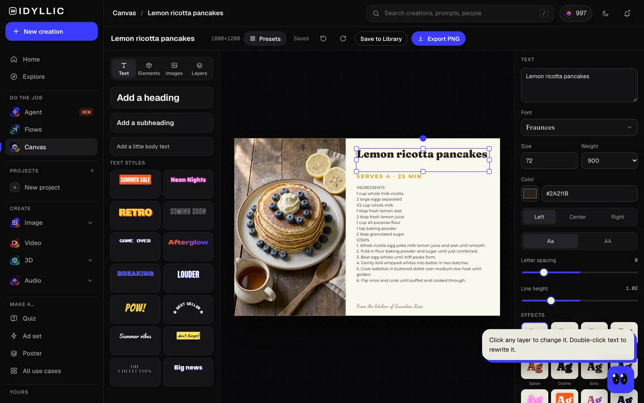Expand the 3D create section

[x=90, y=260]
